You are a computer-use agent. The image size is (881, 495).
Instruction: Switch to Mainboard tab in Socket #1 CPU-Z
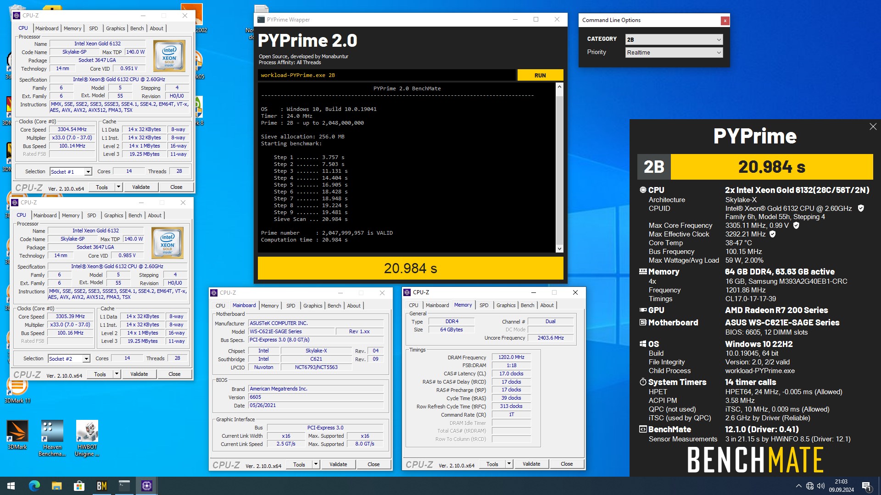click(47, 28)
